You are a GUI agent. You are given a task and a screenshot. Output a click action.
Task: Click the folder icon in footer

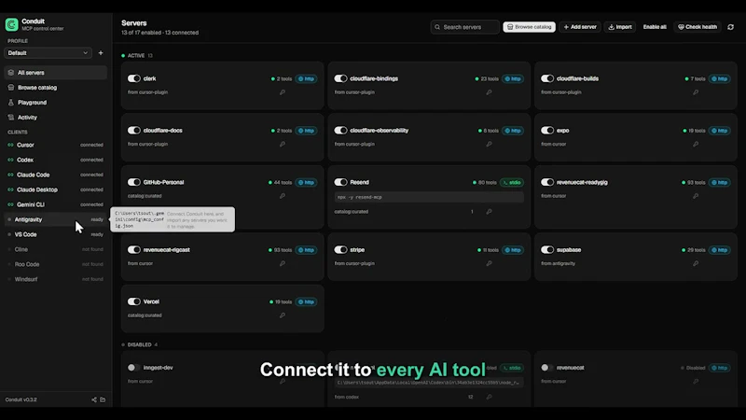(x=103, y=400)
